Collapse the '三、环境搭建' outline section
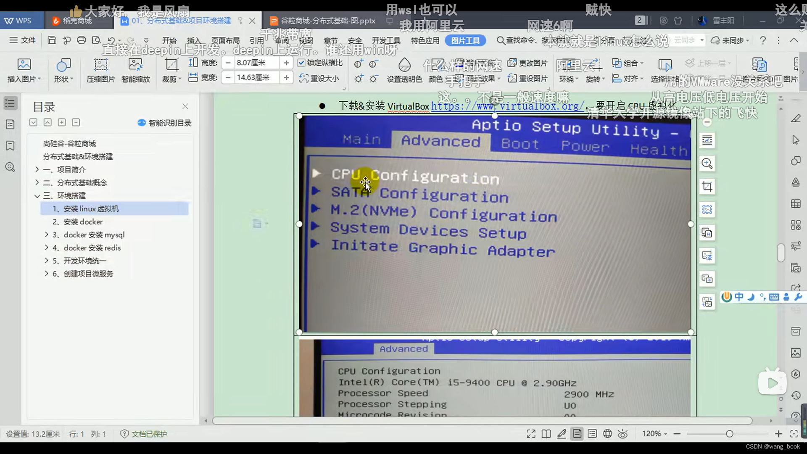The height and width of the screenshot is (454, 807). click(x=37, y=196)
